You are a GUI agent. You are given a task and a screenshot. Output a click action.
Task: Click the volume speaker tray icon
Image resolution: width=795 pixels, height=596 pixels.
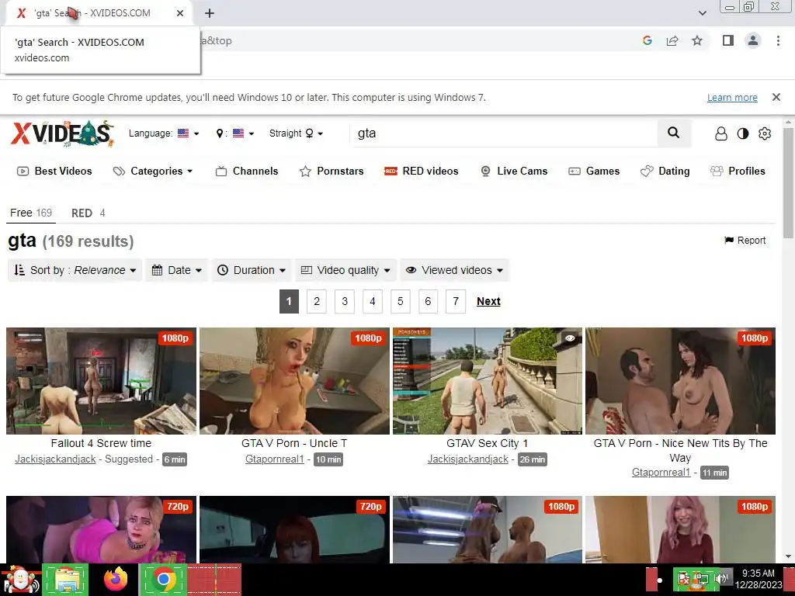click(720, 579)
